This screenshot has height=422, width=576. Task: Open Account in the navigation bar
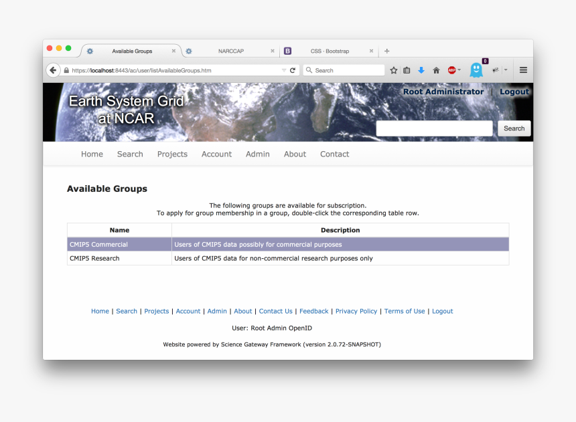216,154
